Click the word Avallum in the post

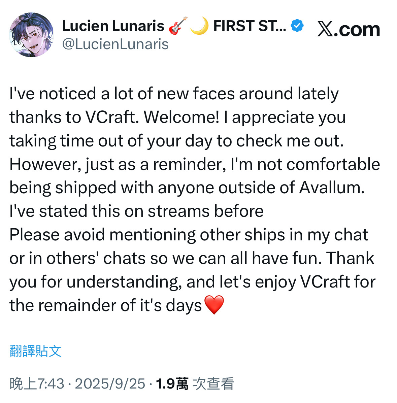[331, 188]
